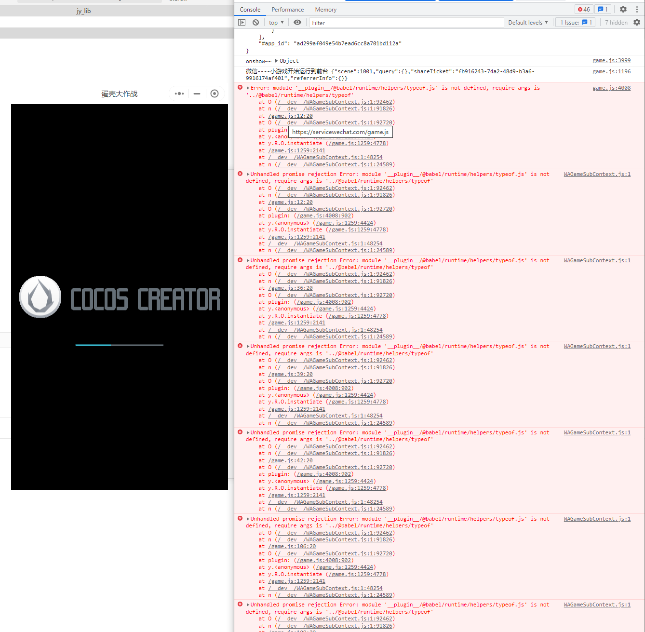Viewport: 645px width, 632px height.
Task: Open the top context dropdown
Action: [x=276, y=23]
